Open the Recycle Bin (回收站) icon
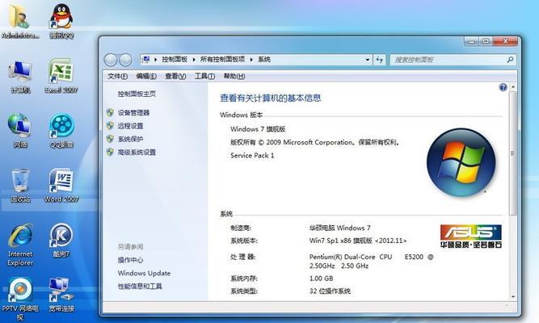Viewport: 539px width, 323px height. [x=20, y=186]
